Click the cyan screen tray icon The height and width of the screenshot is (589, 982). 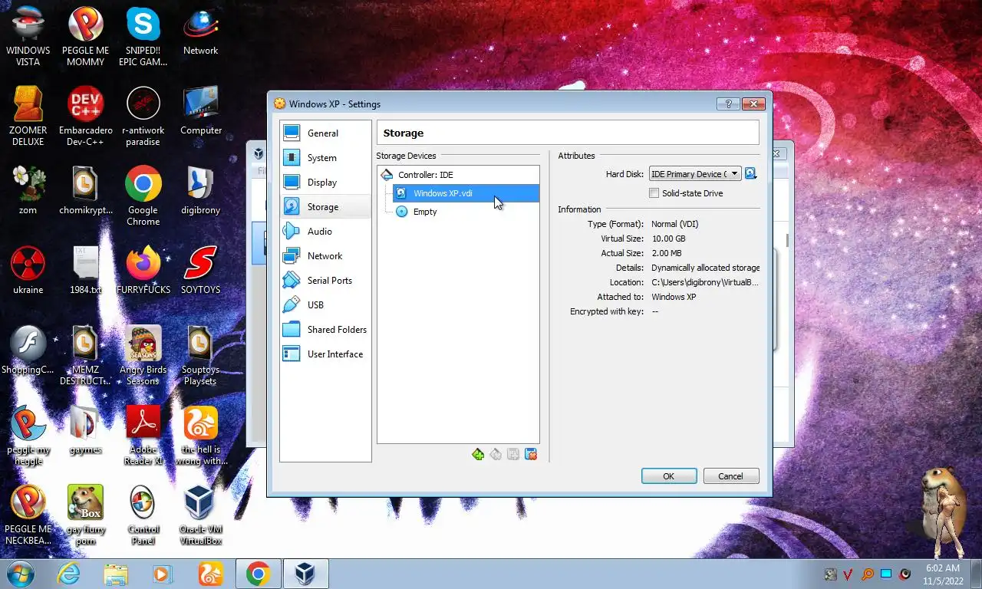pyautogui.click(x=886, y=574)
